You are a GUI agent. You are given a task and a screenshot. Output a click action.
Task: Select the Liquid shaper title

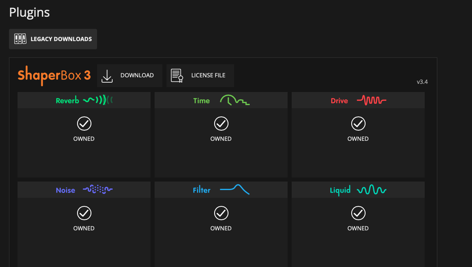pyautogui.click(x=340, y=190)
